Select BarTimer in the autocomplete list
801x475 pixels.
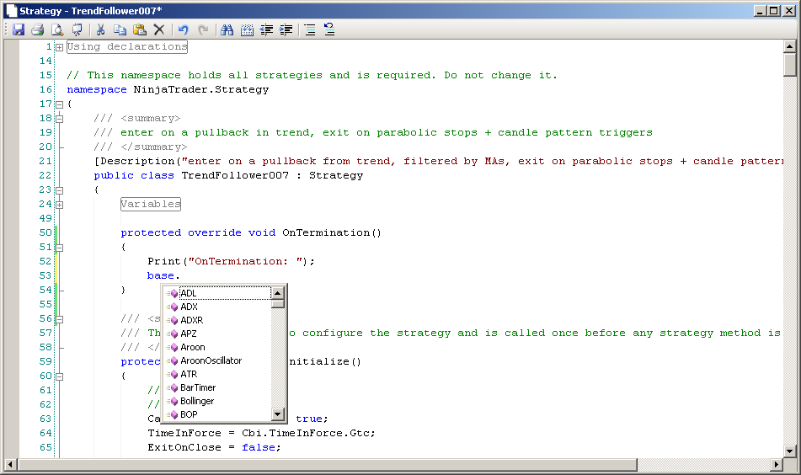pyautogui.click(x=217, y=387)
